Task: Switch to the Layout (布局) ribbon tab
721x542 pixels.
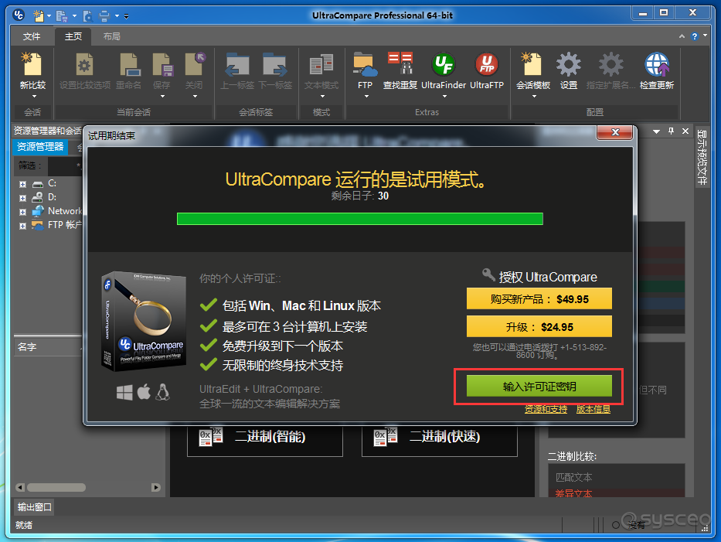Action: coord(112,36)
